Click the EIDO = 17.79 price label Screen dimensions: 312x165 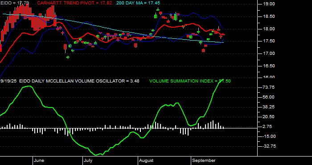click(x=15, y=3)
